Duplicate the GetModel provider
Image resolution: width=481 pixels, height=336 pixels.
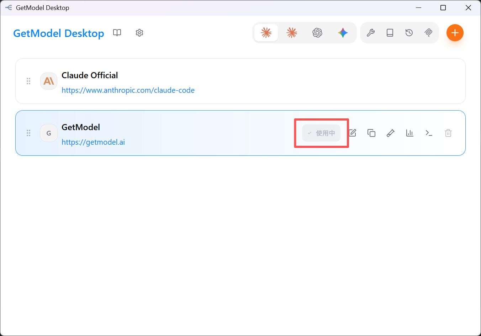pyautogui.click(x=371, y=133)
